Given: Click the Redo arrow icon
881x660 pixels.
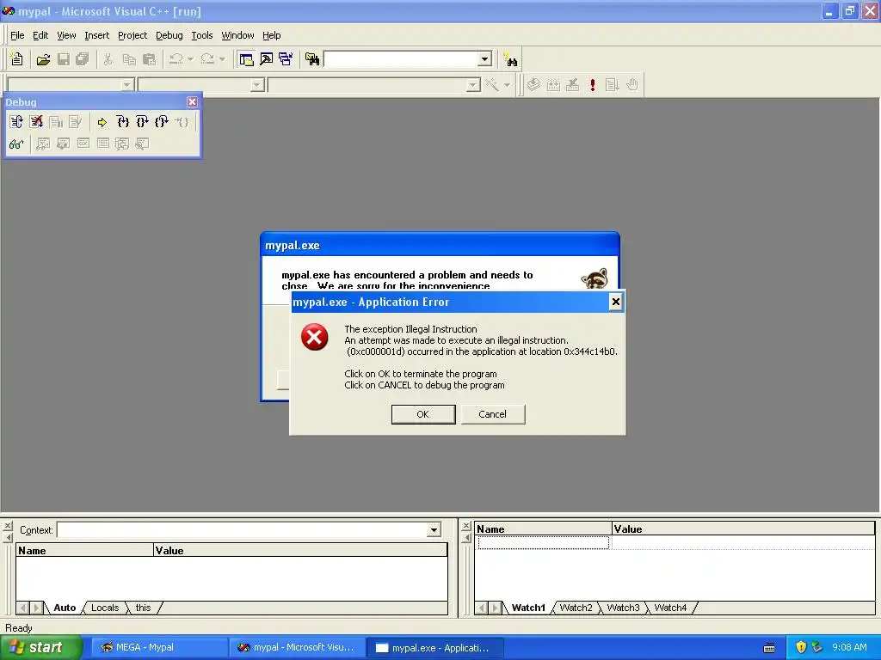Looking at the screenshot, I should pos(207,59).
